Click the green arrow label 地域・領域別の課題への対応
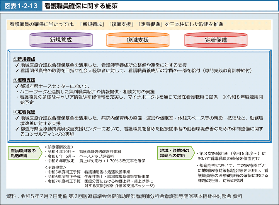 (176, 153)
